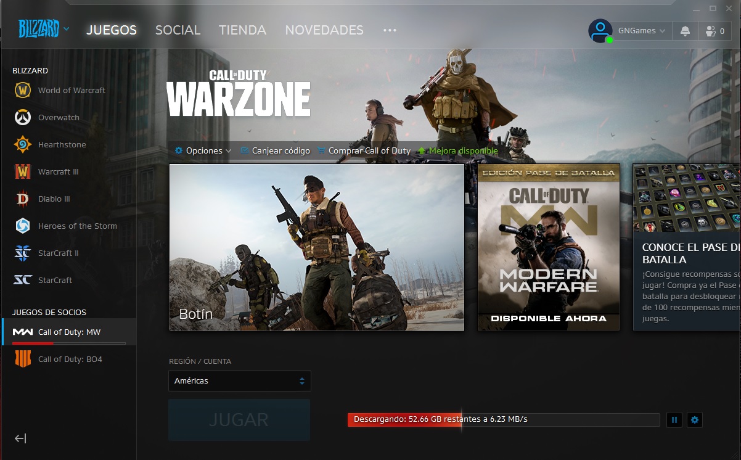Image resolution: width=741 pixels, height=460 pixels.
Task: Select Call of Duty: MW icon
Action: click(x=23, y=332)
